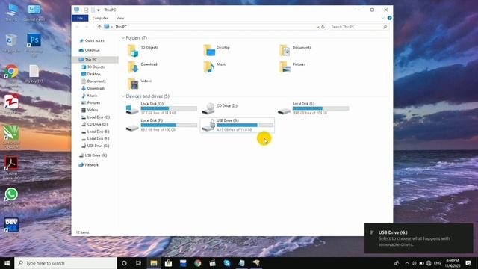Select Local Disk (E:) in navigation pane

(96, 132)
